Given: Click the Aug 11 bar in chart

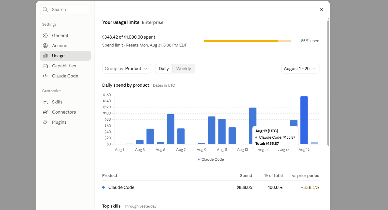Looking at the screenshot, I should [222, 132].
